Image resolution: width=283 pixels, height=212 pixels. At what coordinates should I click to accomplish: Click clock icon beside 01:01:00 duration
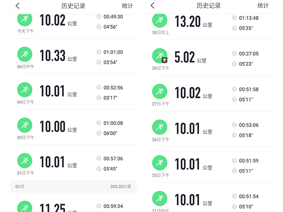point(99,52)
